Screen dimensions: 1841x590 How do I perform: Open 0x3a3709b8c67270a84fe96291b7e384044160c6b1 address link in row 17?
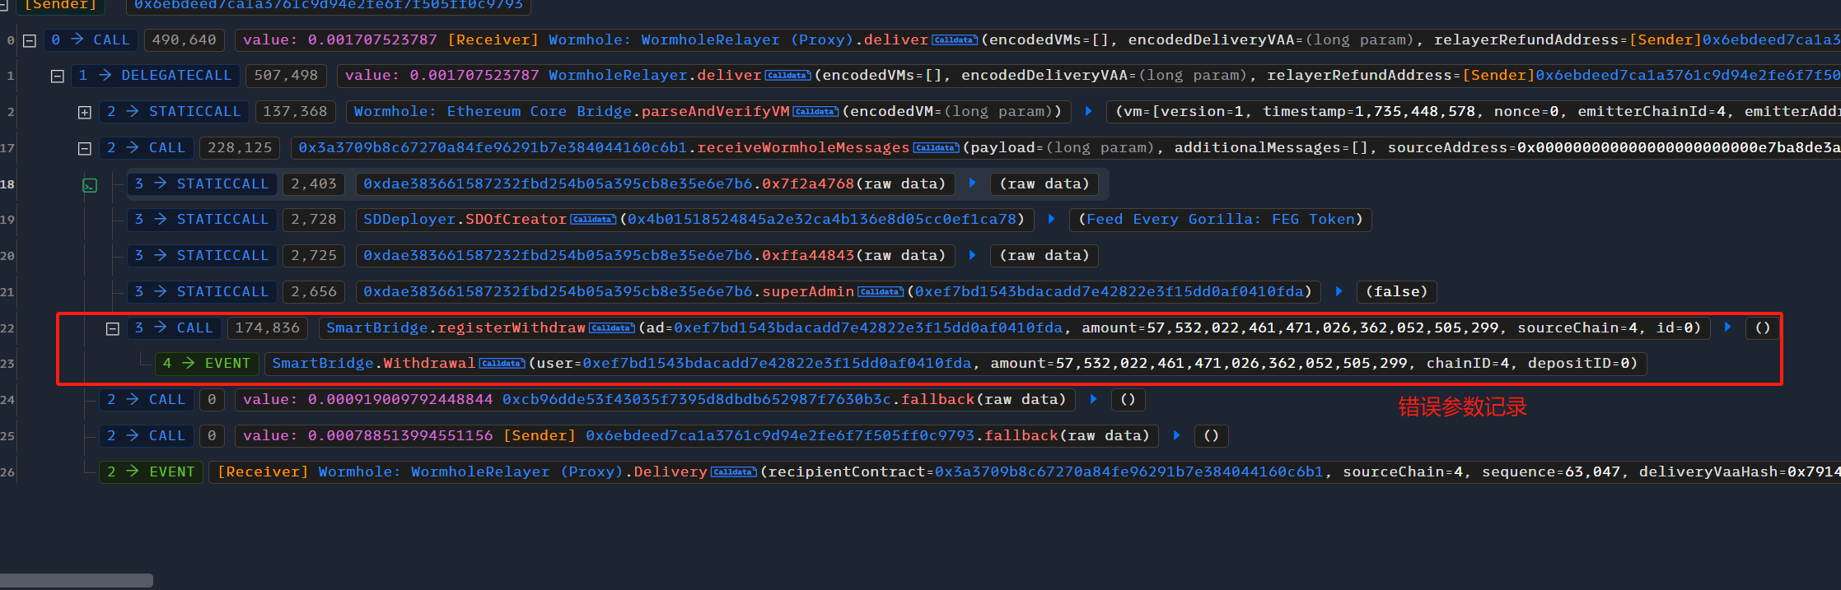[493, 148]
